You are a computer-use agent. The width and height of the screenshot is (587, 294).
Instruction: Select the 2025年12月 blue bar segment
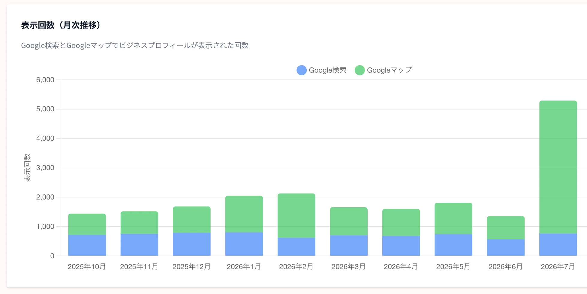tap(192, 244)
